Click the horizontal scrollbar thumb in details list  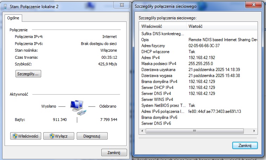coord(192,131)
